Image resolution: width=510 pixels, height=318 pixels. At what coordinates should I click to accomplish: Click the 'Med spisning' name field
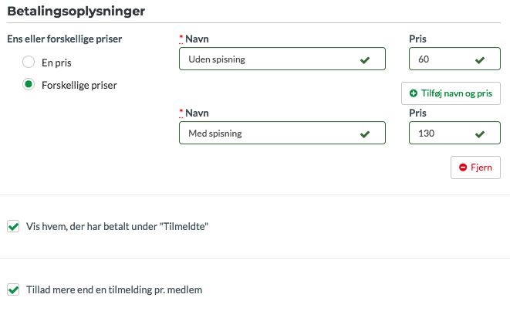(x=282, y=133)
